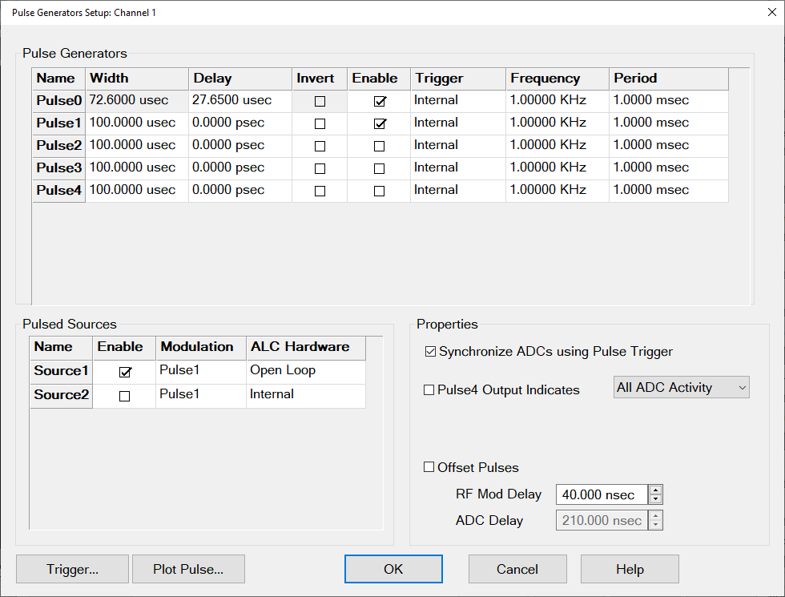Uncheck Synchronize ADCs using Pulse Trigger

tap(431, 352)
